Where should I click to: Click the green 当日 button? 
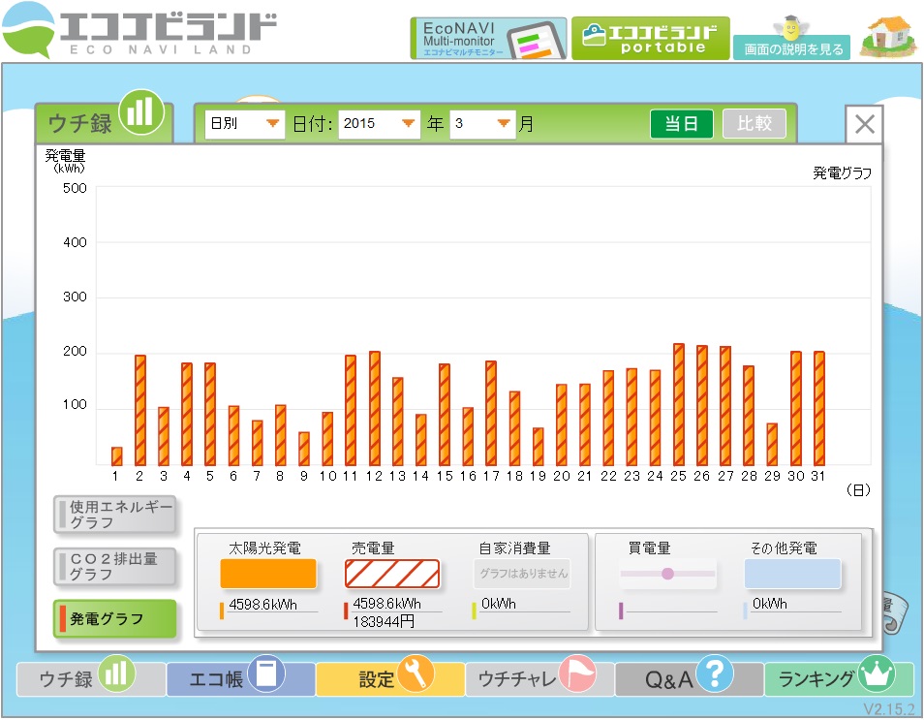[681, 124]
